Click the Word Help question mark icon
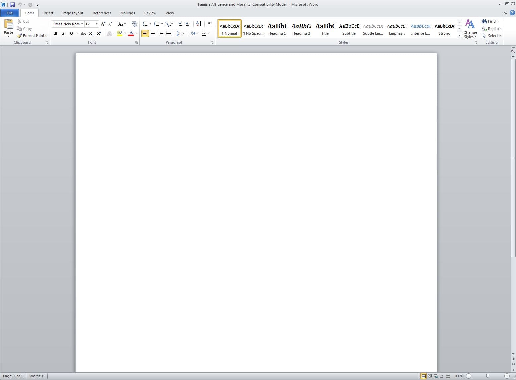Image resolution: width=516 pixels, height=380 pixels. (512, 13)
